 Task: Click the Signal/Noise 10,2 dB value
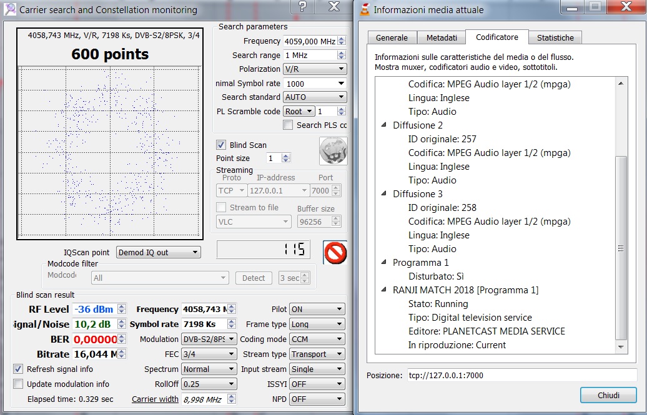[x=95, y=325]
